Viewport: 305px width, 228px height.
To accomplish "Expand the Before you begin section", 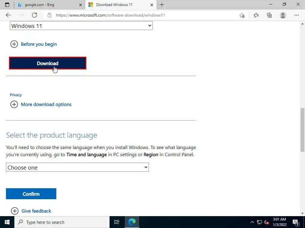I will (33, 44).
